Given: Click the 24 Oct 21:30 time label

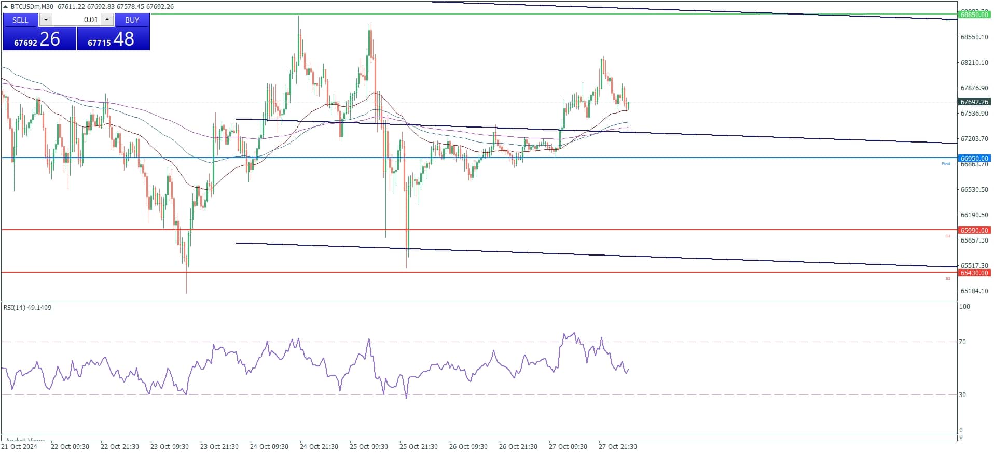Looking at the screenshot, I should tap(319, 447).
